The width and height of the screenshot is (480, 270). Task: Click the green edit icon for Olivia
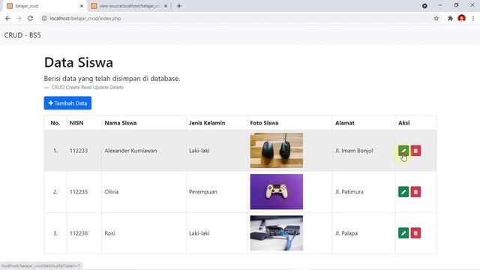(x=403, y=192)
